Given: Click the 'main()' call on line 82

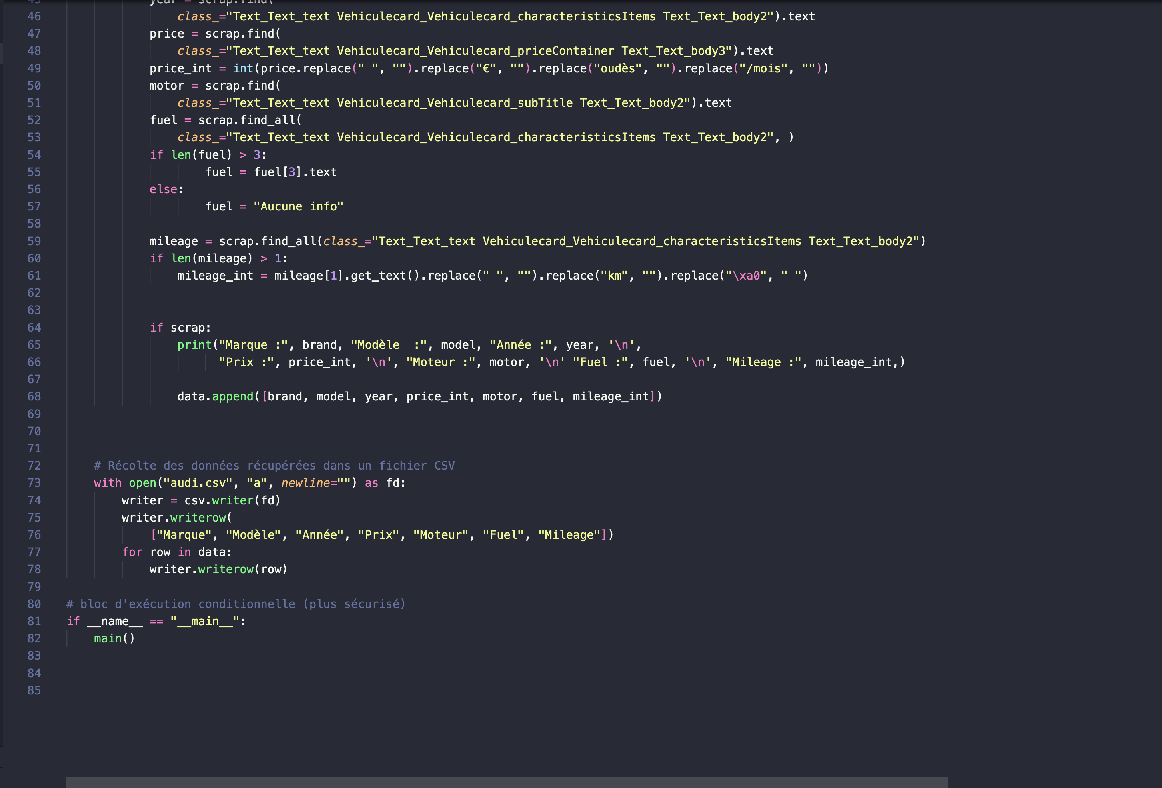Looking at the screenshot, I should [x=114, y=638].
